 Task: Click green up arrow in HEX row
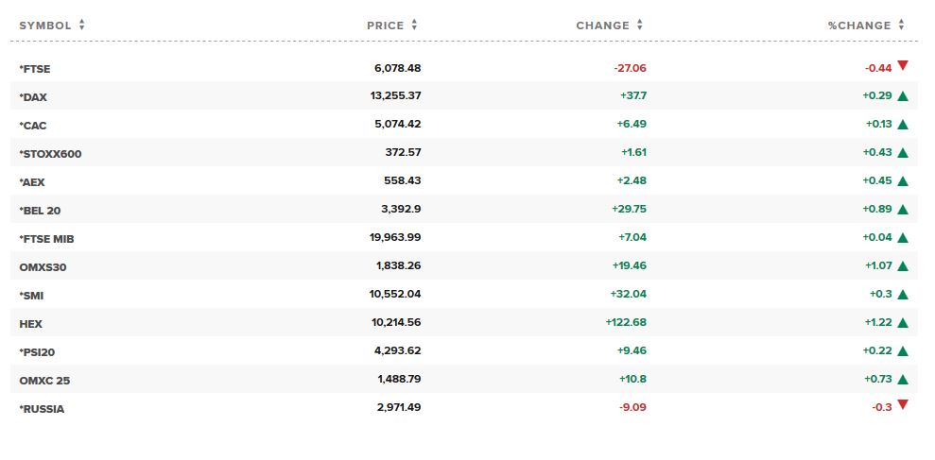[x=902, y=322]
